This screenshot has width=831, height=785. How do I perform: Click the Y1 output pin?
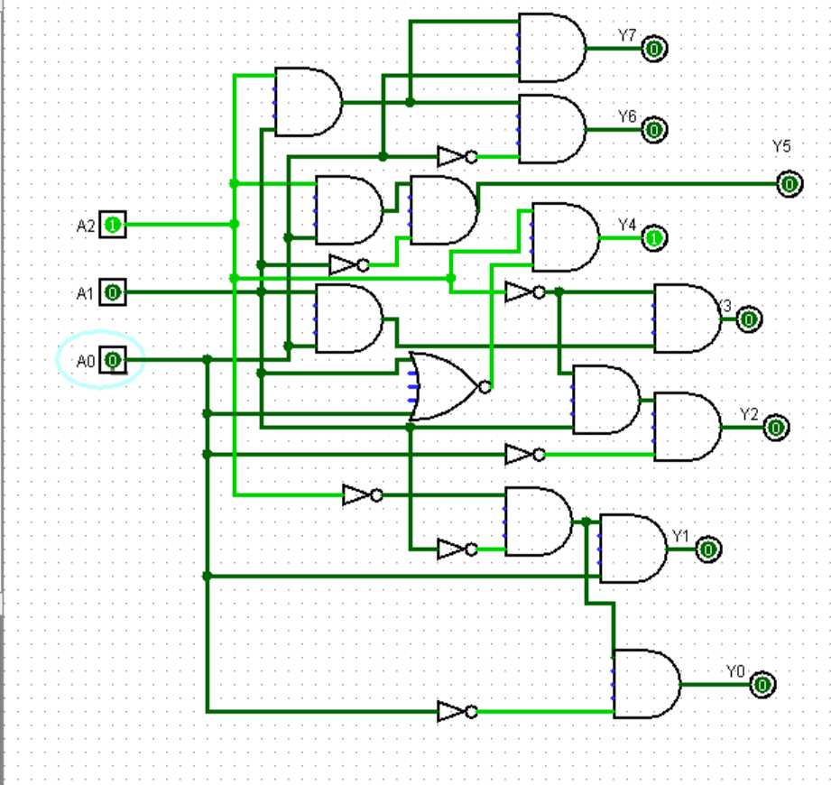point(708,549)
